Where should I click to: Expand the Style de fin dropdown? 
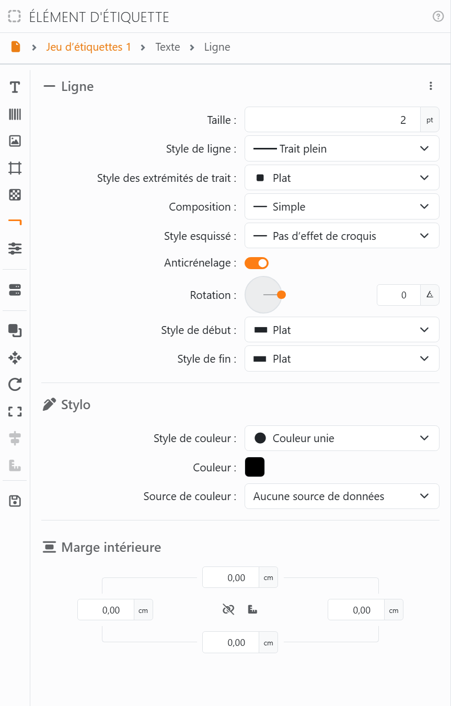[342, 359]
